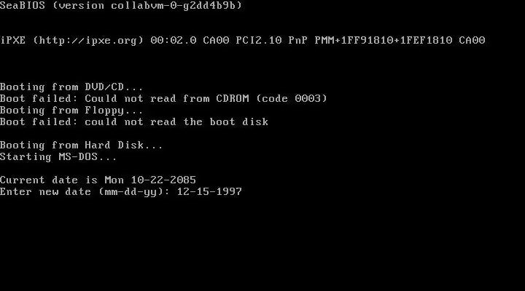This screenshot has height=291, width=525.
Task: Click the word 'Mon' in current date
Action: (x=114, y=180)
